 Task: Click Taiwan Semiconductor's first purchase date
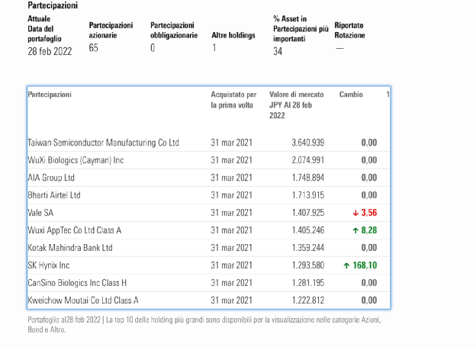[232, 143]
